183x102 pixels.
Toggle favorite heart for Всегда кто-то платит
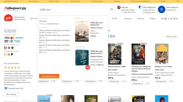pos(172,81)
